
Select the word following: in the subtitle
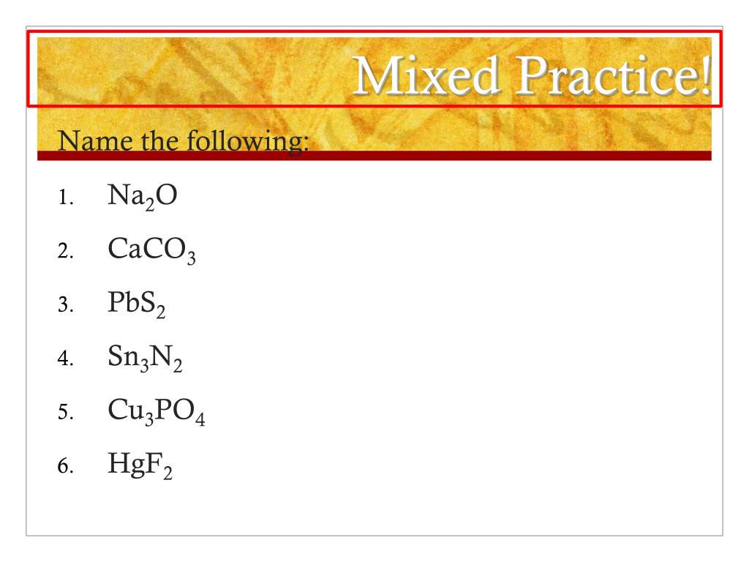[x=247, y=142]
